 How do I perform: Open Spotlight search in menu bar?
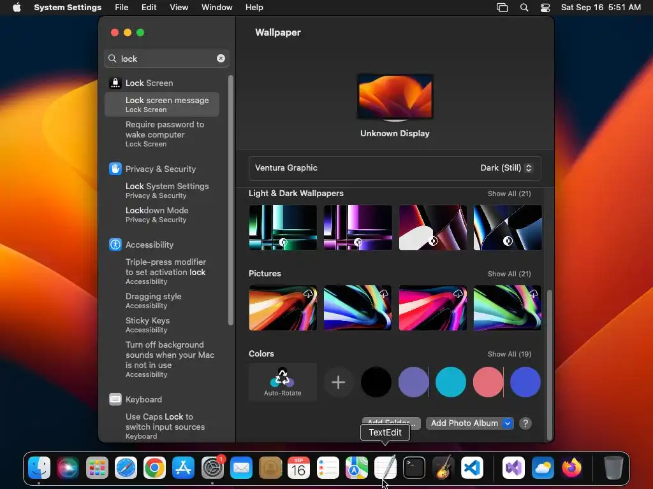click(x=524, y=8)
